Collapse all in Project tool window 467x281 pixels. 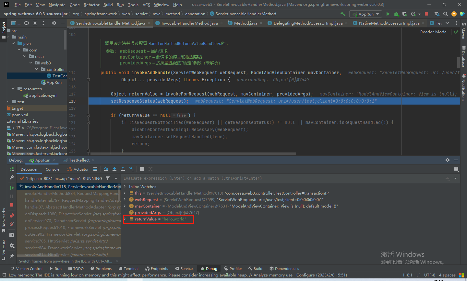point(43,23)
